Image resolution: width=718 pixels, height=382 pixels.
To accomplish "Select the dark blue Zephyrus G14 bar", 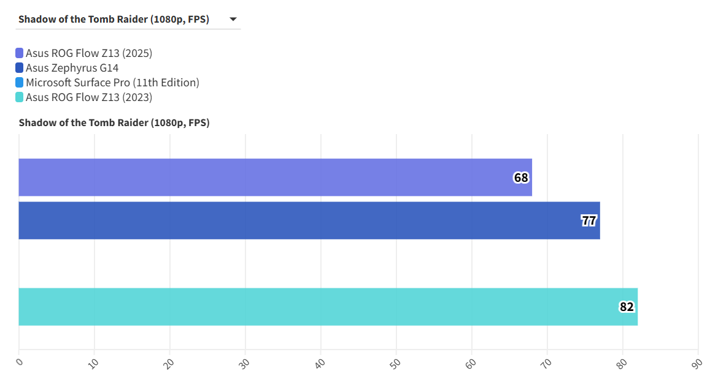I will 295,220.
